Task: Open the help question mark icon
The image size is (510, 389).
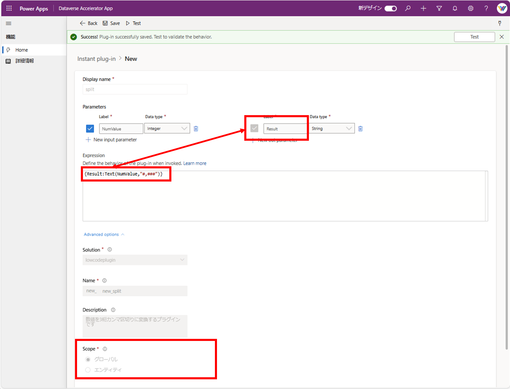Action: 486,8
